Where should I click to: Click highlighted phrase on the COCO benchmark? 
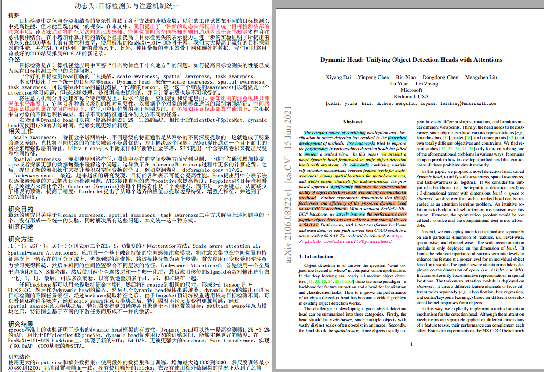322,209
